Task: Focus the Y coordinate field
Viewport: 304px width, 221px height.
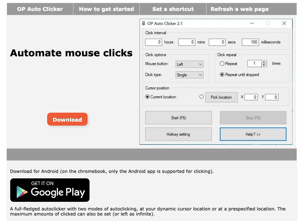Action: 272,97
